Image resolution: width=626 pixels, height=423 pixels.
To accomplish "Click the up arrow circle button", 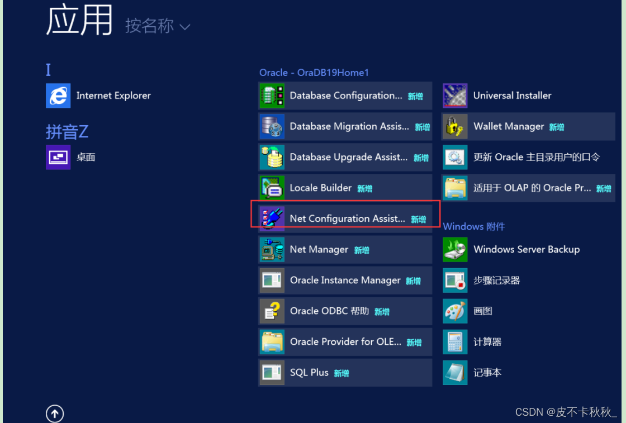I will (x=55, y=414).
